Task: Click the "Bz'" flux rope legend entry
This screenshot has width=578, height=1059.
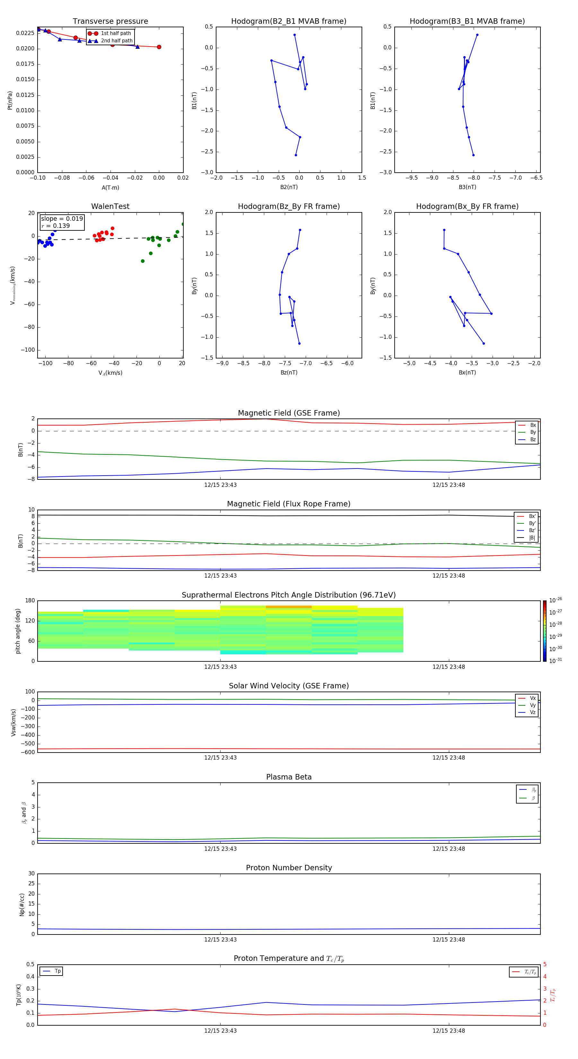Action: [527, 531]
